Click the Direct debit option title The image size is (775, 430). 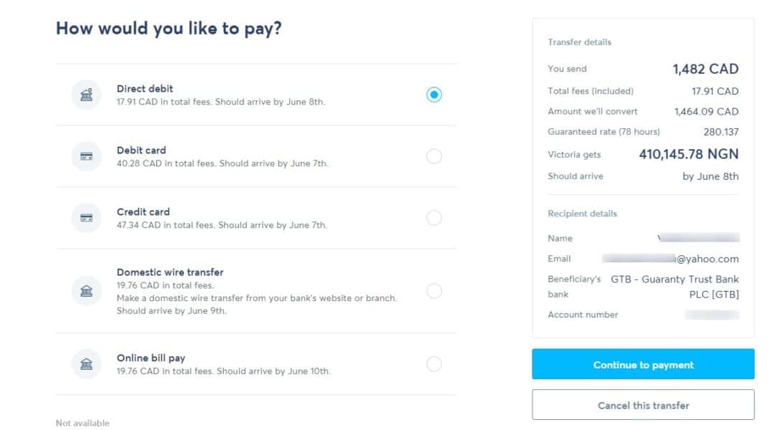tap(145, 89)
